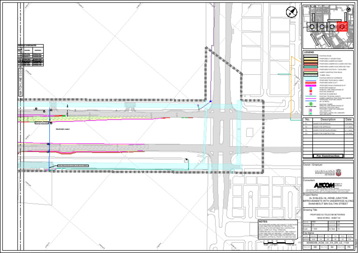Click the KEY PLAN heading

tap(310, 7)
